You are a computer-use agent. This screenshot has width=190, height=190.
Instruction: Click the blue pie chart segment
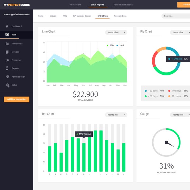pyautogui.click(x=175, y=51)
